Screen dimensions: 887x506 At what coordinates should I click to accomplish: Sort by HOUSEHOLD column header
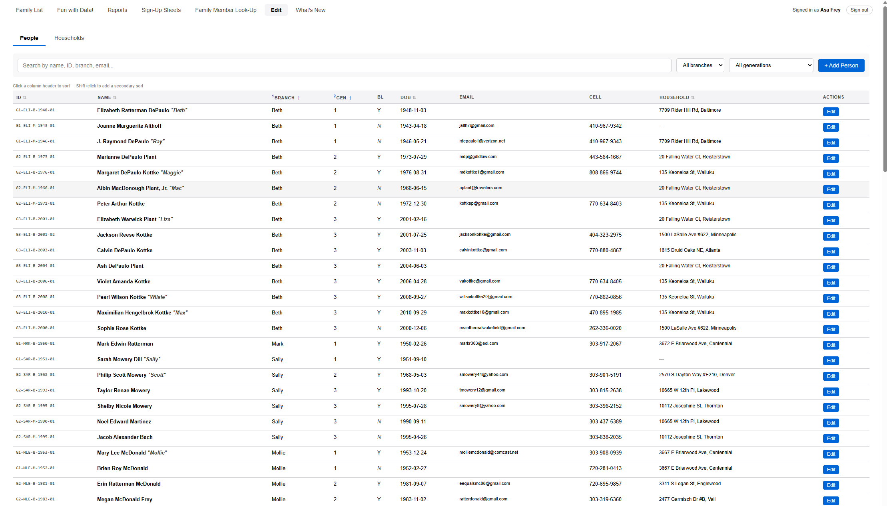(677, 97)
